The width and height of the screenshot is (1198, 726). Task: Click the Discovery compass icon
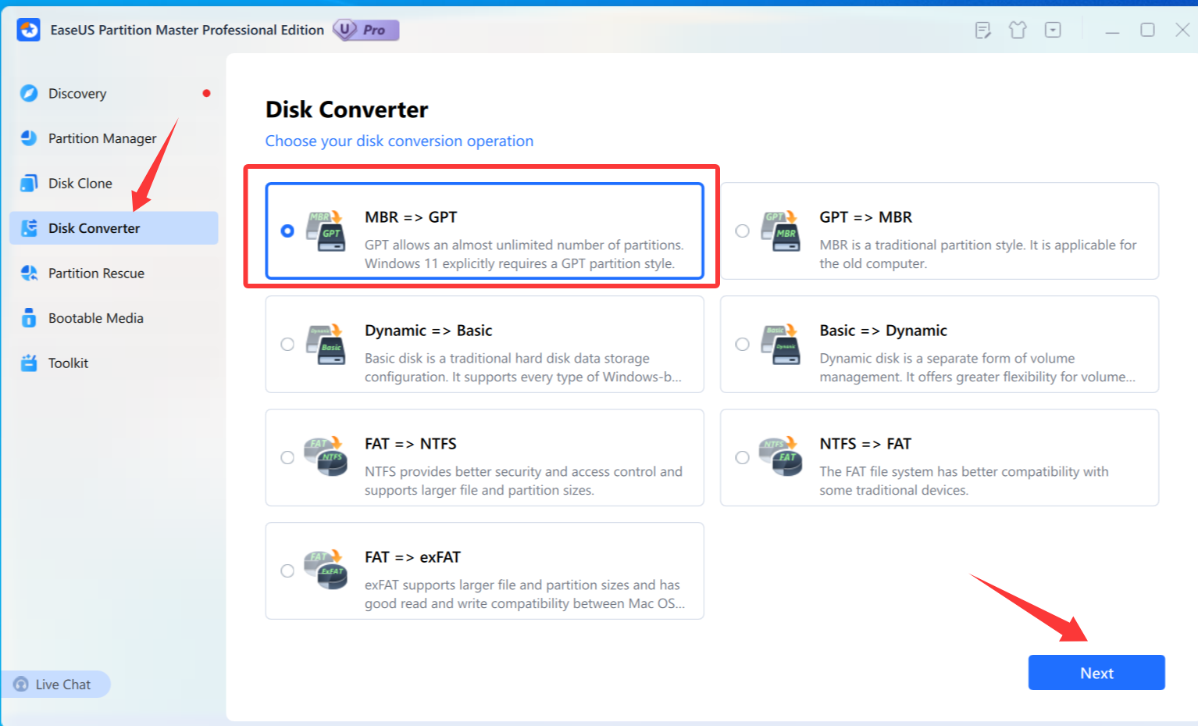pyautogui.click(x=29, y=93)
